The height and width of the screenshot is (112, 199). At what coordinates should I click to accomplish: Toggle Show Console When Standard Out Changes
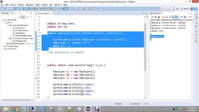pyautogui.click(x=174, y=17)
